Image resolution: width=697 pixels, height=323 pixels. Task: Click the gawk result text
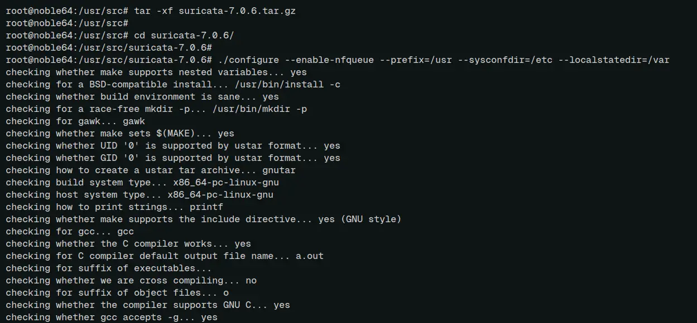tap(134, 121)
